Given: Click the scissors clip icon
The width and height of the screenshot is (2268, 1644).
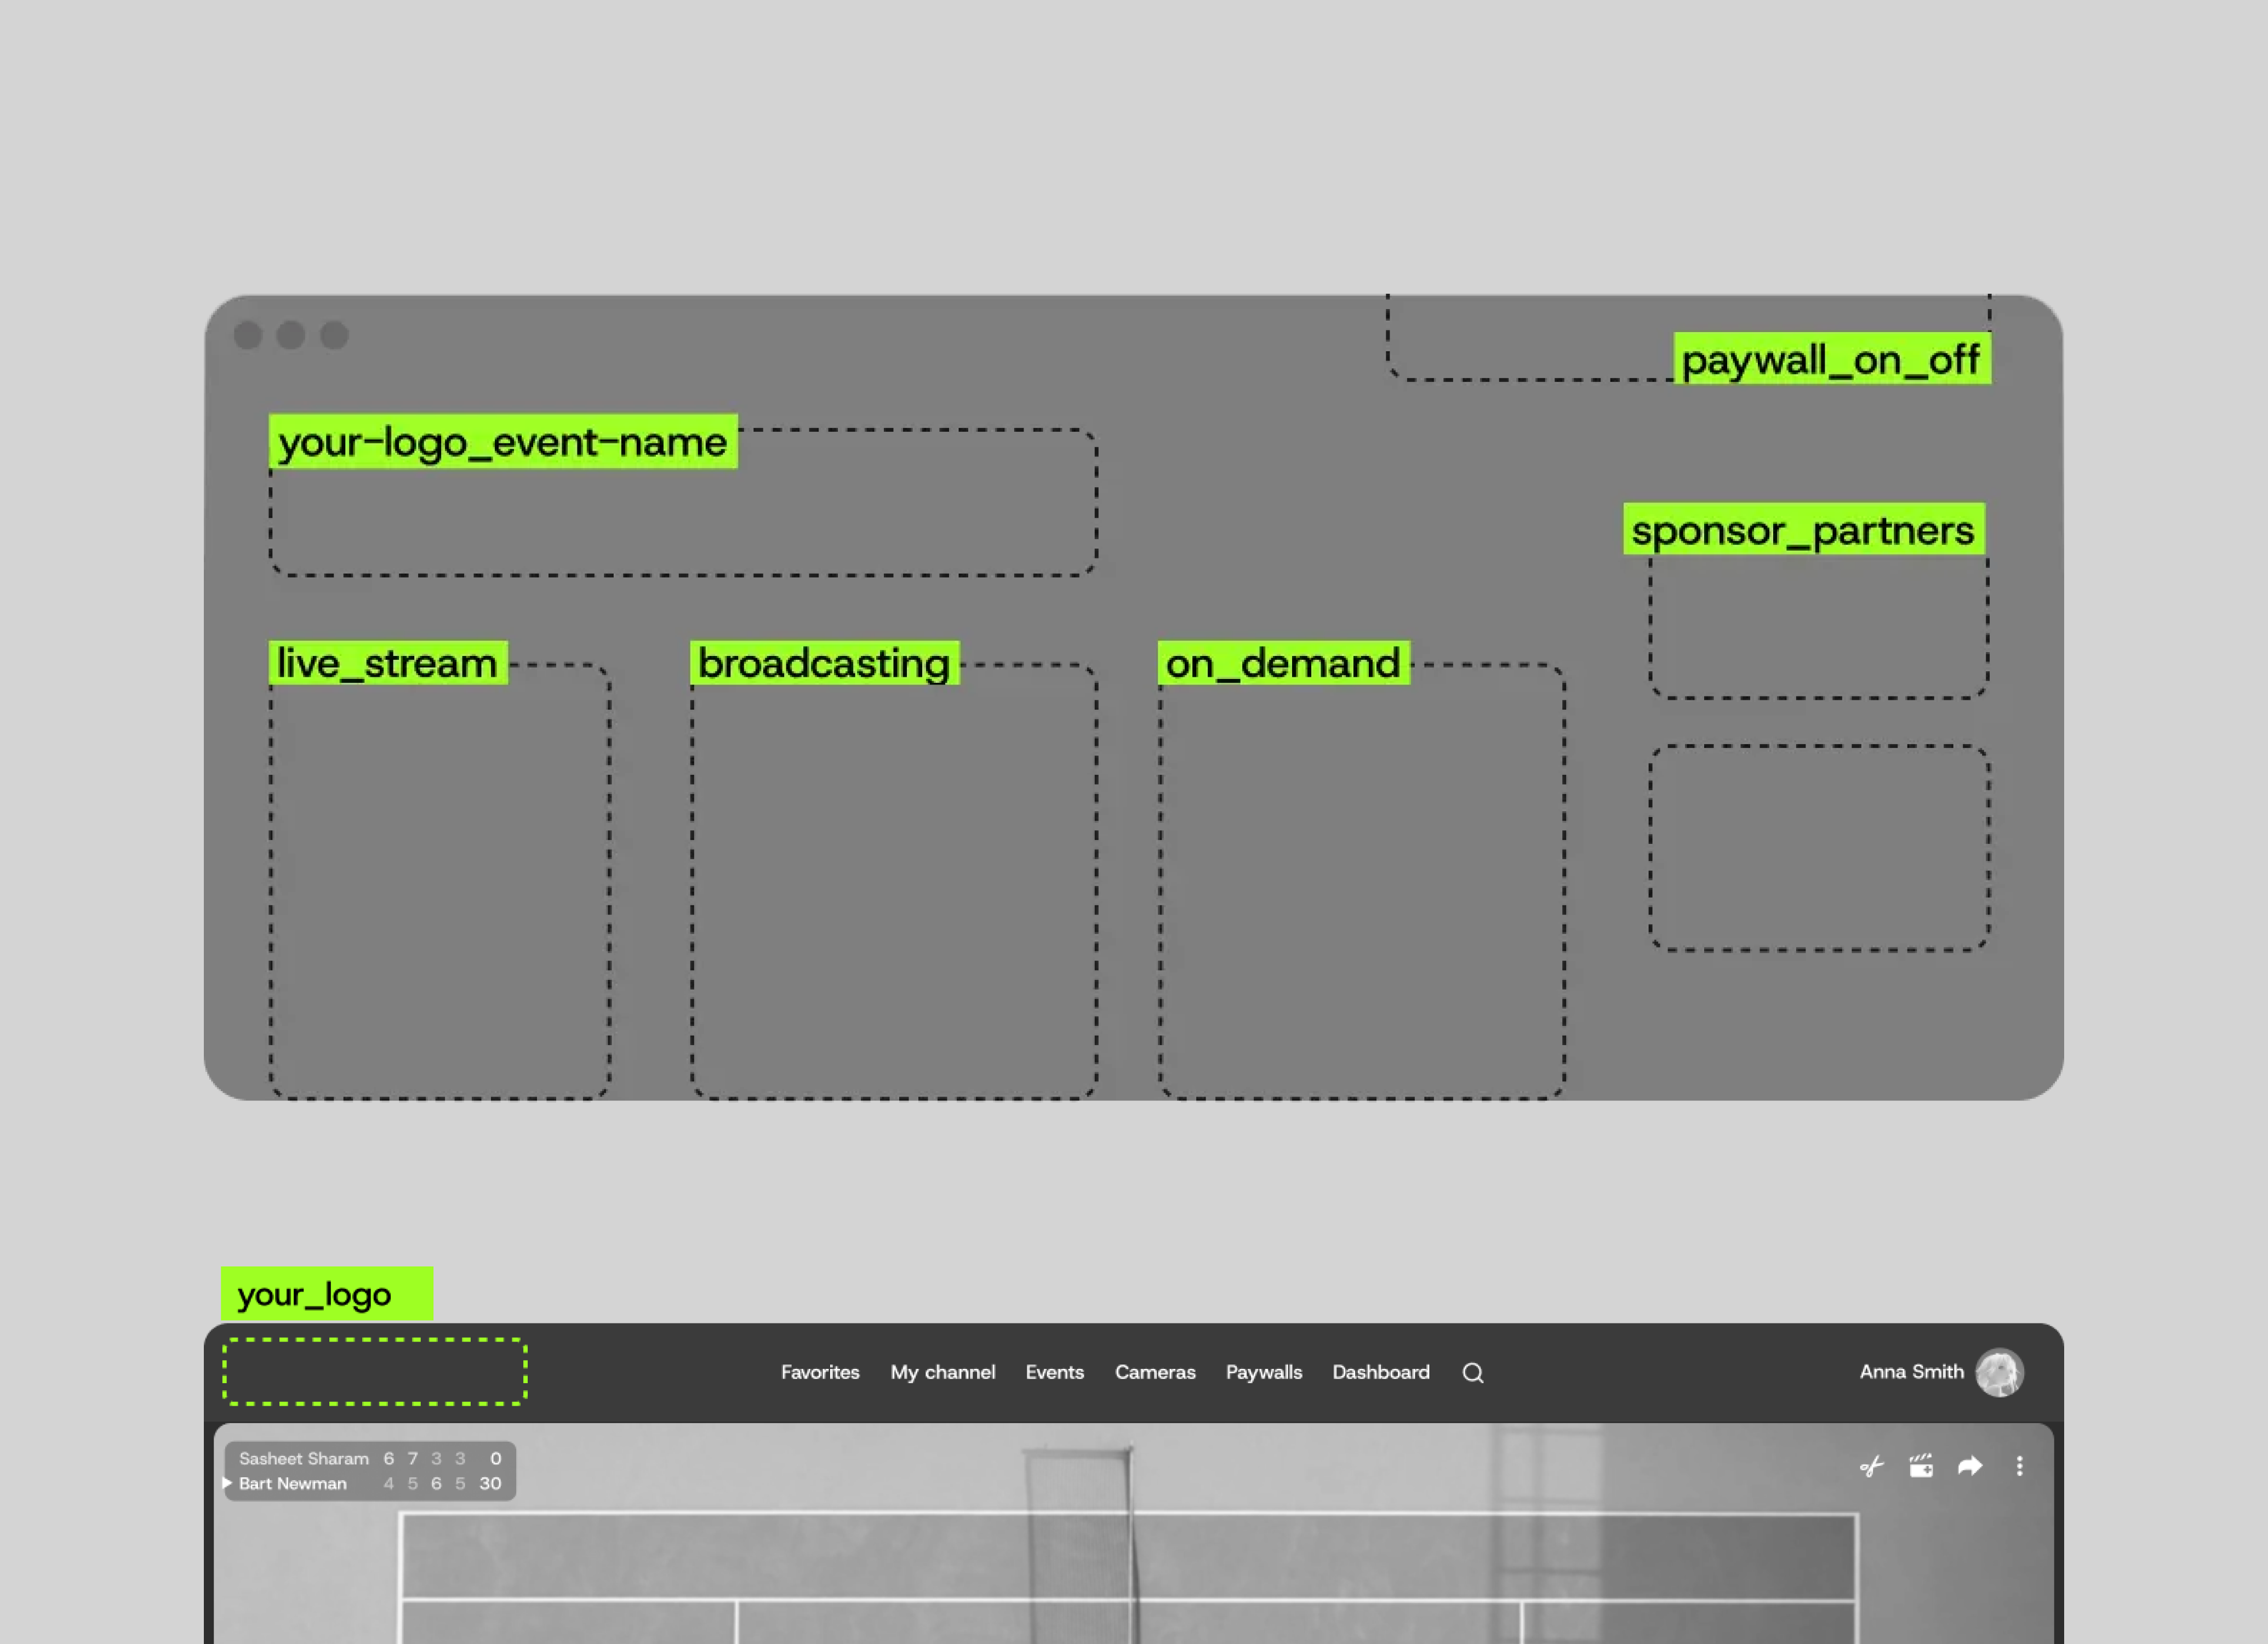Looking at the screenshot, I should 1871,1467.
